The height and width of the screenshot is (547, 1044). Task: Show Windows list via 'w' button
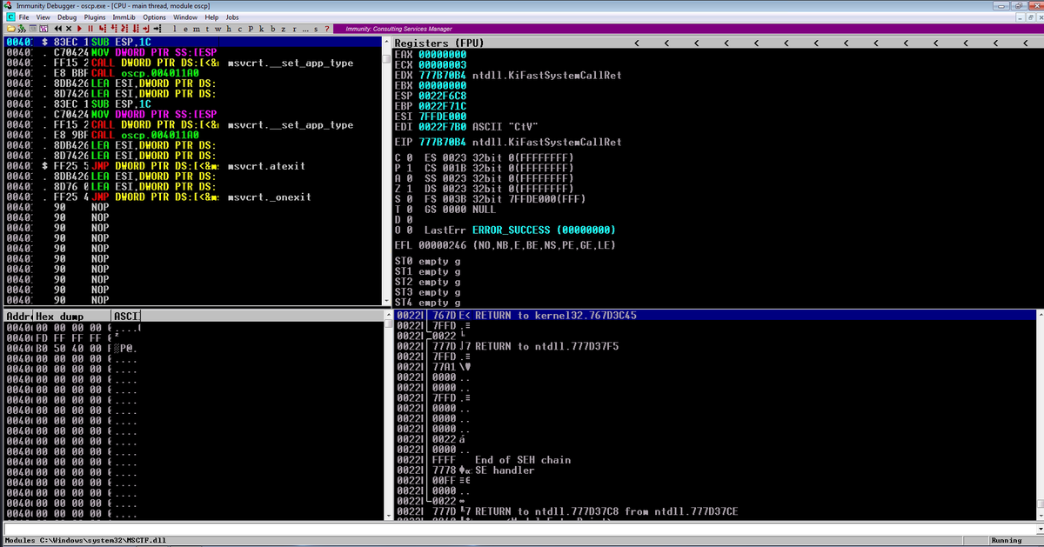218,29
